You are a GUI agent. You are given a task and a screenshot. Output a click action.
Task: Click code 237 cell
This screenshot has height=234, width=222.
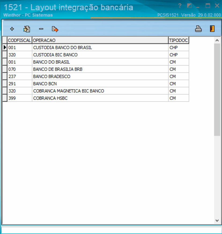(19, 76)
